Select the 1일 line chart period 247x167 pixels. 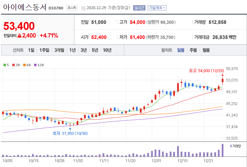pos(31,50)
